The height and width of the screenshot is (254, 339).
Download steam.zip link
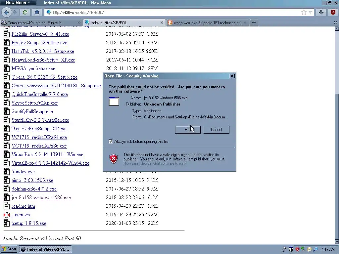[21, 215]
